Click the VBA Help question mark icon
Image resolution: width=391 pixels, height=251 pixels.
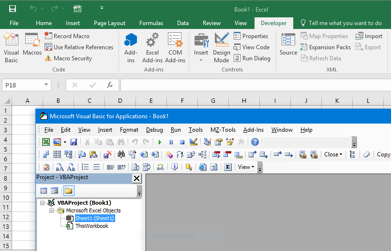tap(255, 142)
